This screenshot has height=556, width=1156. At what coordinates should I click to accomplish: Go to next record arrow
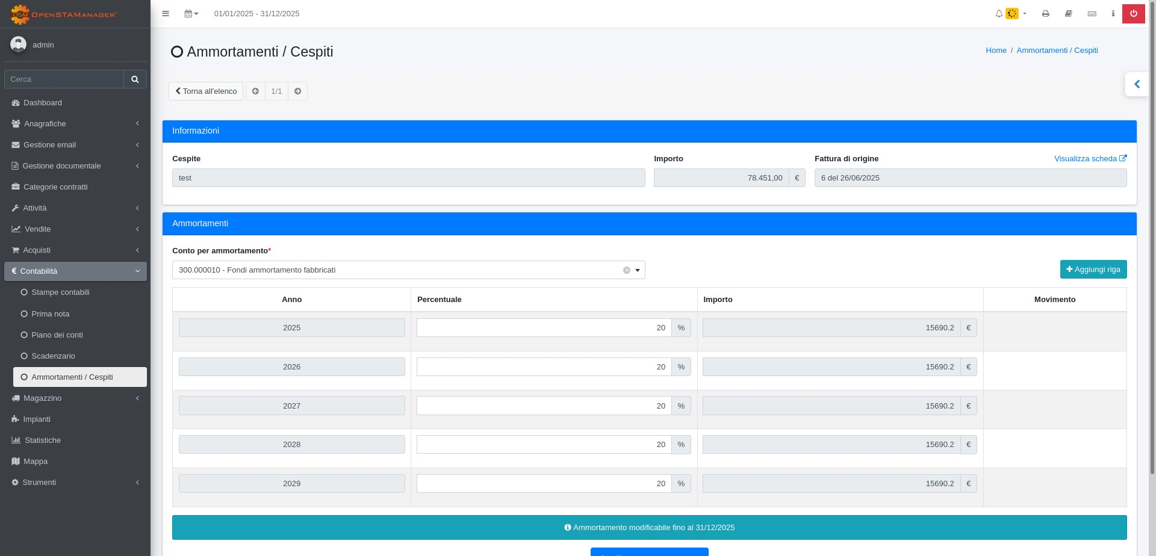pos(297,91)
